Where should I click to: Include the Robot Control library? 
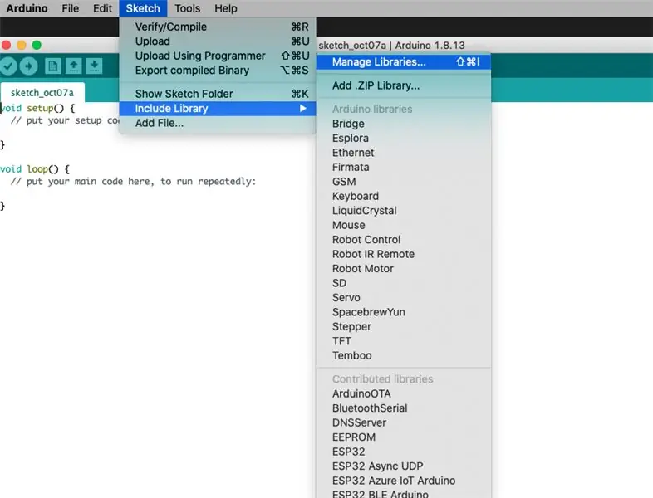404,240
